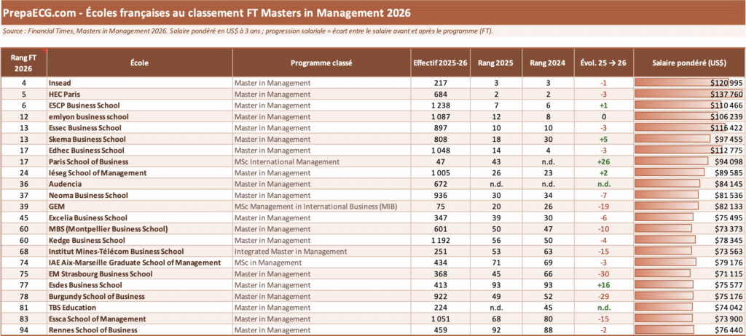Select ESCP salary cell $110 466
The image size is (746, 336).
(689, 105)
